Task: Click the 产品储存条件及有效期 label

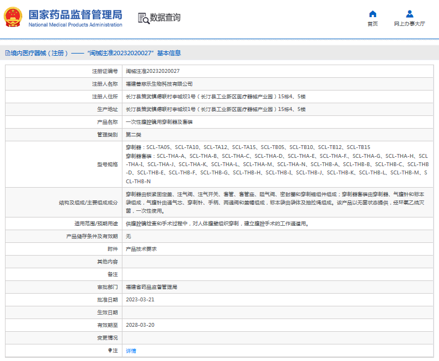Action: (x=92, y=236)
